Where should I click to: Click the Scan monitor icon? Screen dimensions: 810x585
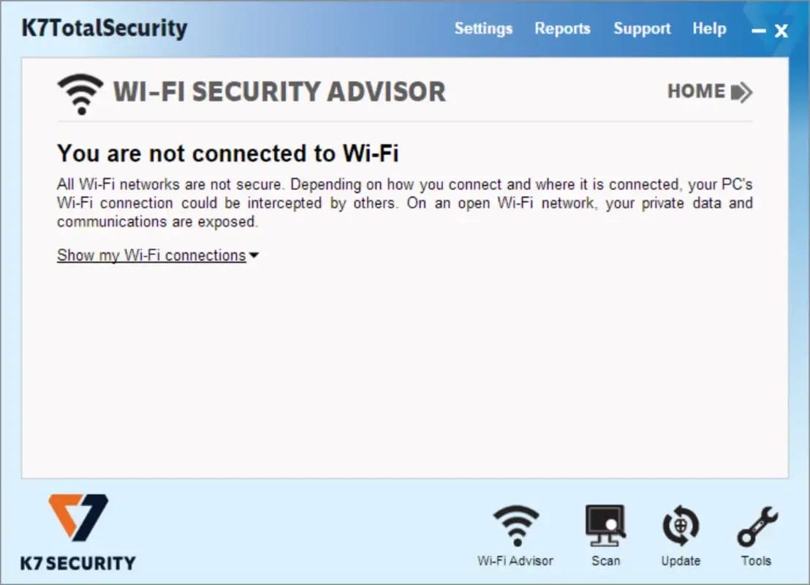605,526
